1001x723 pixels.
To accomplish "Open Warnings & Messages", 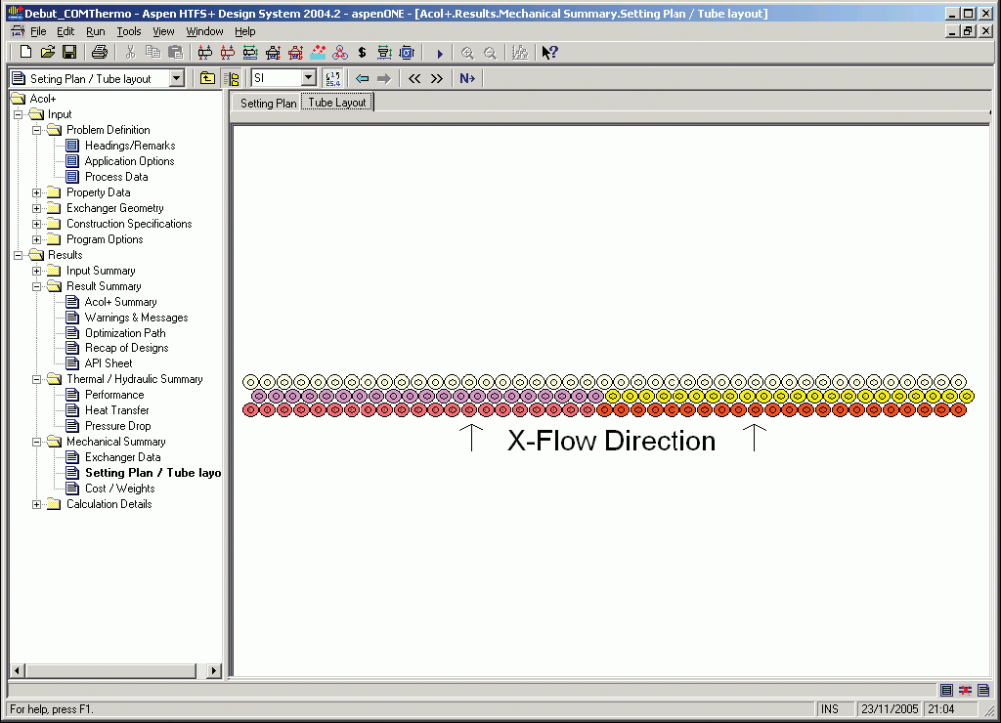I will click(137, 318).
